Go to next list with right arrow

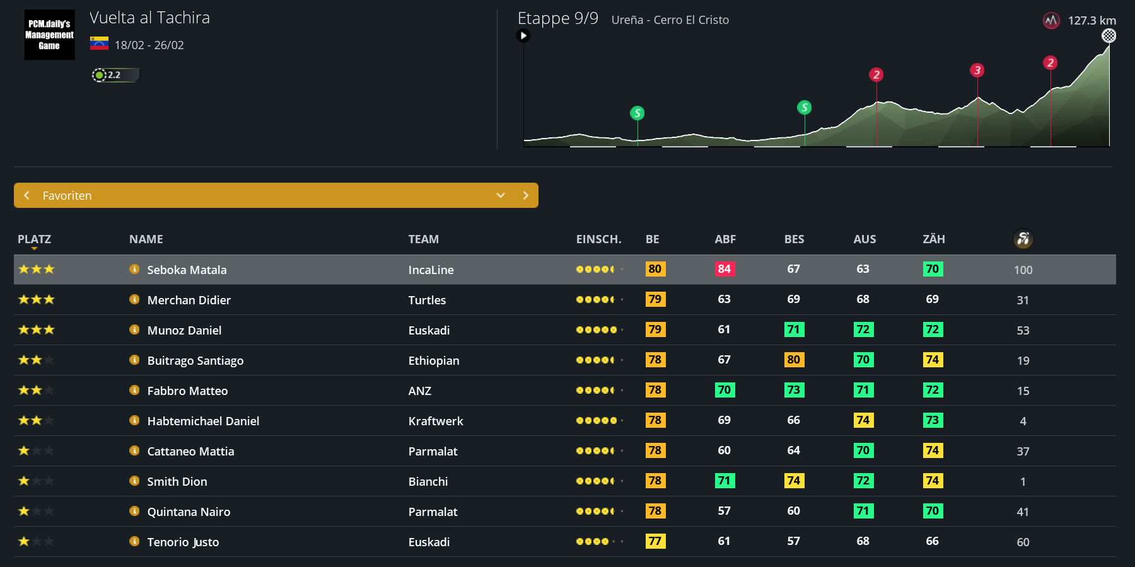click(x=525, y=195)
